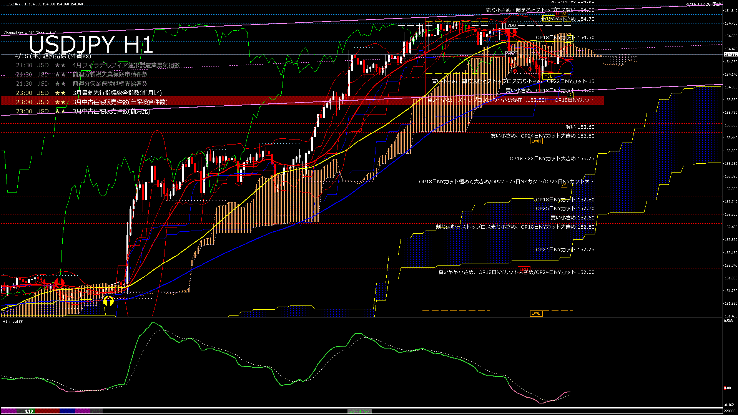Click the order label '売りやや小さめ 154.70'

(x=568, y=19)
